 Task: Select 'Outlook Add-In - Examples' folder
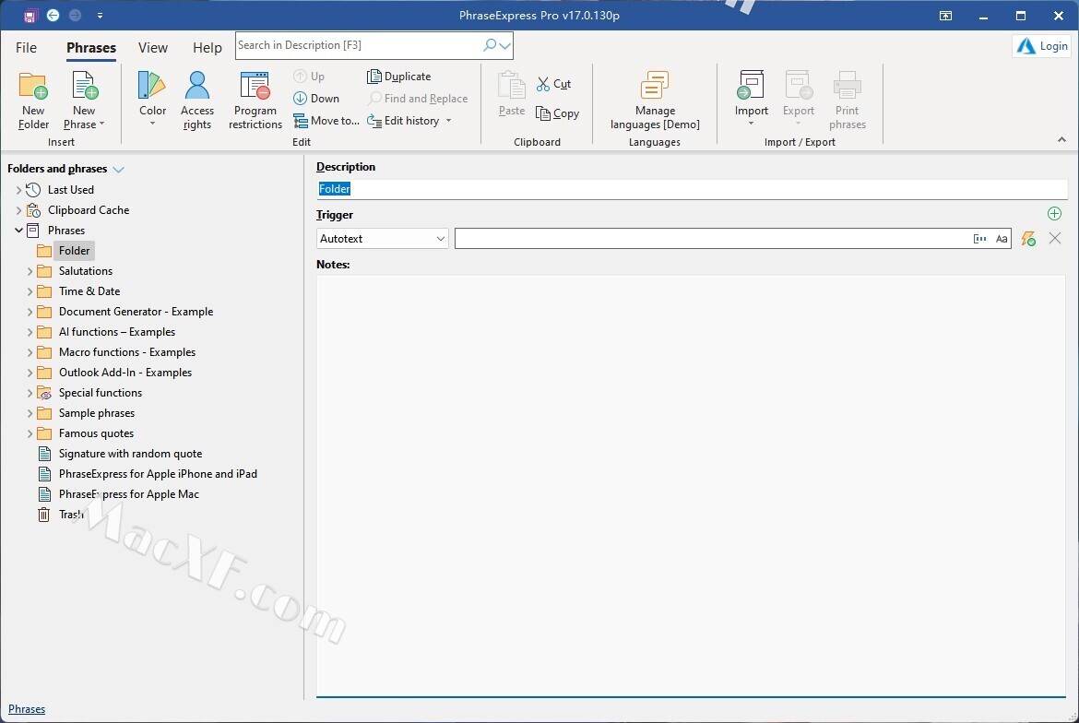pos(125,373)
